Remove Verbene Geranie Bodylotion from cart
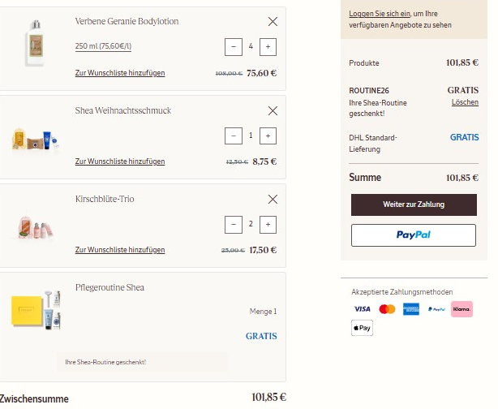This screenshot has width=498, height=409. pyautogui.click(x=273, y=21)
